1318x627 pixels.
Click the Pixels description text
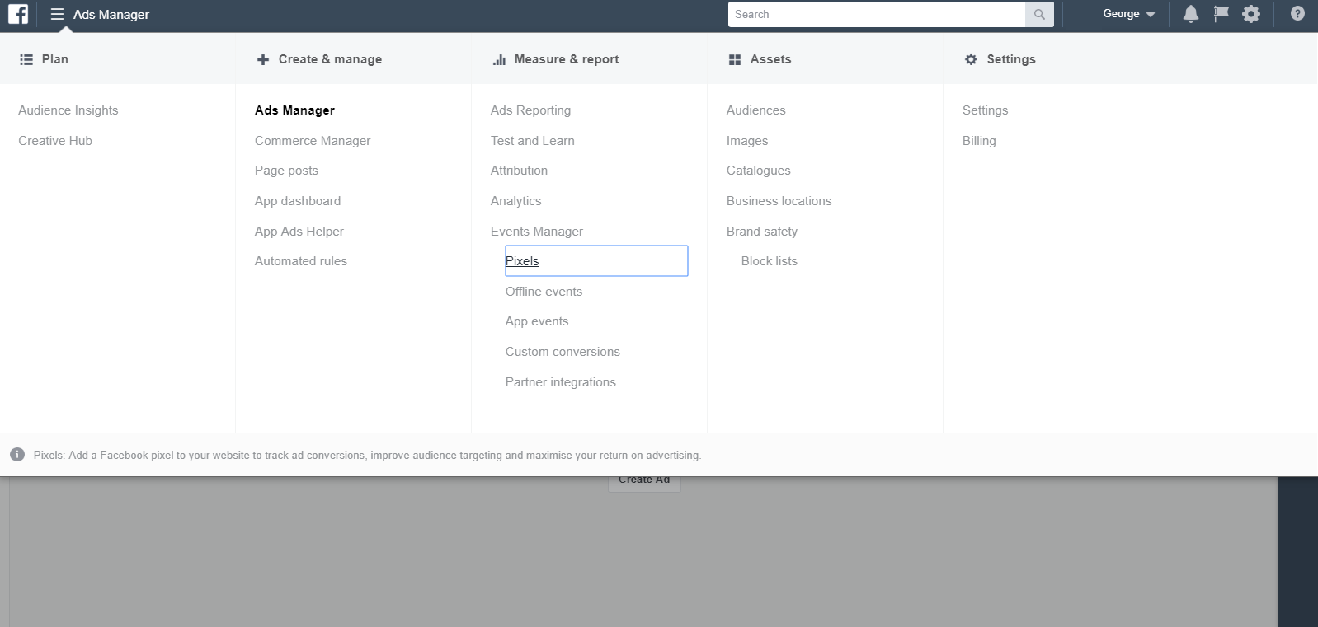[x=367, y=455]
